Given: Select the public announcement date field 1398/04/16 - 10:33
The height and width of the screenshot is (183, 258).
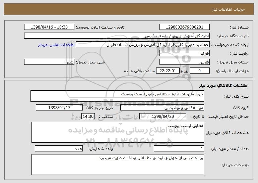Looking at the screenshot, I should 49,27.
